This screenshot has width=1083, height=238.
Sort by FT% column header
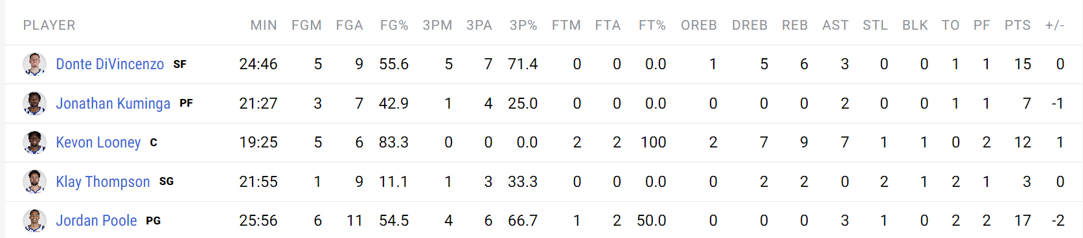coord(652,25)
